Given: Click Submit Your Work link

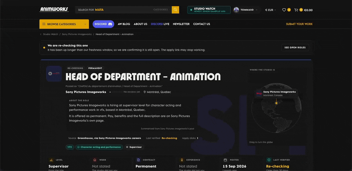Looking at the screenshot, I should tap(299, 24).
